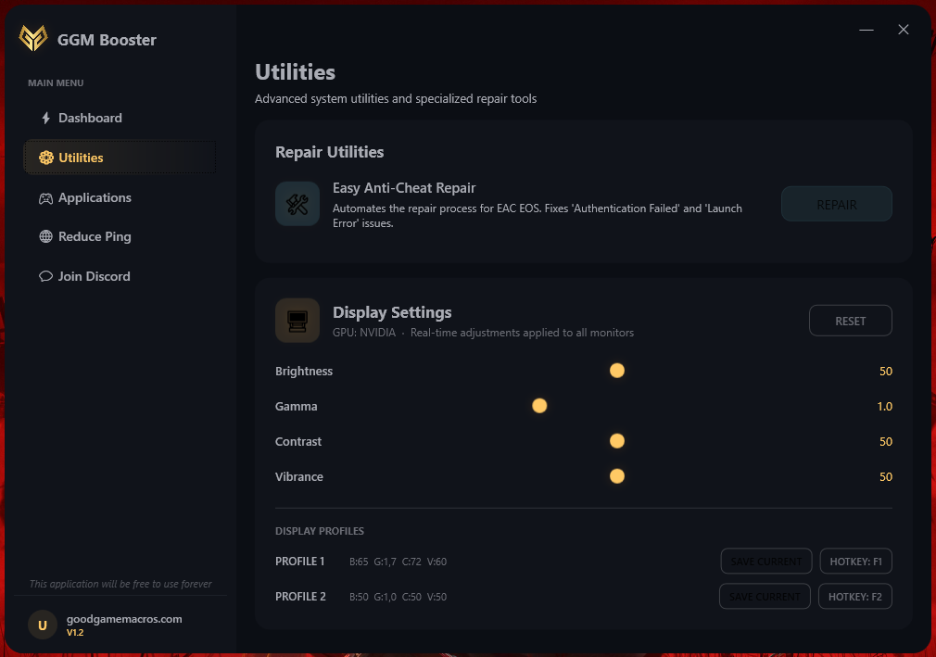Select the Applications sidebar icon
Image resolution: width=936 pixels, height=657 pixels.
(44, 197)
